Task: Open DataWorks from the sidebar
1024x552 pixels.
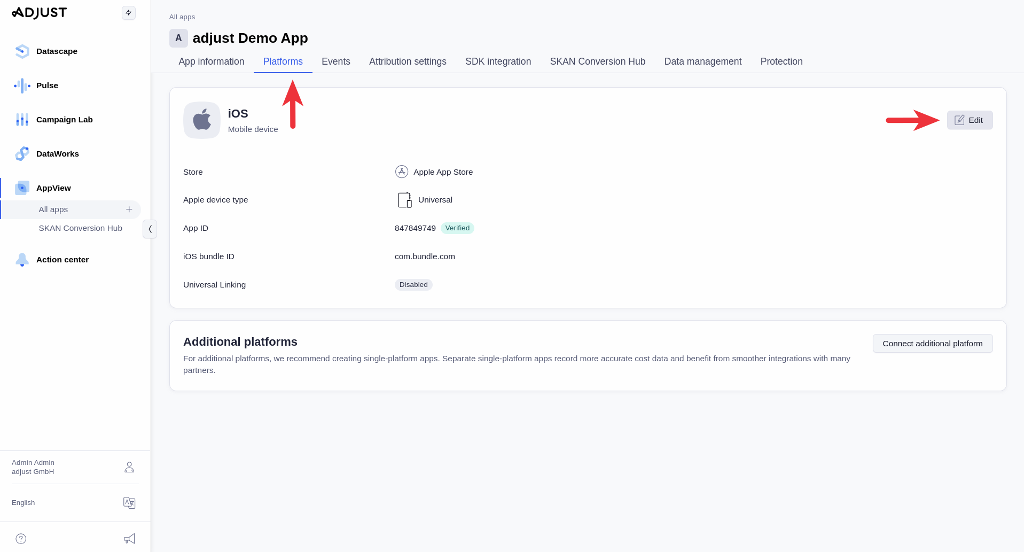Action: tap(58, 154)
